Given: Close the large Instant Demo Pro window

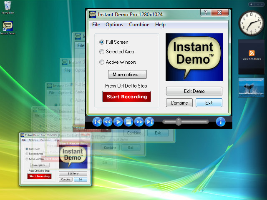Looking at the screenshot, I should pyautogui.click(x=219, y=12).
